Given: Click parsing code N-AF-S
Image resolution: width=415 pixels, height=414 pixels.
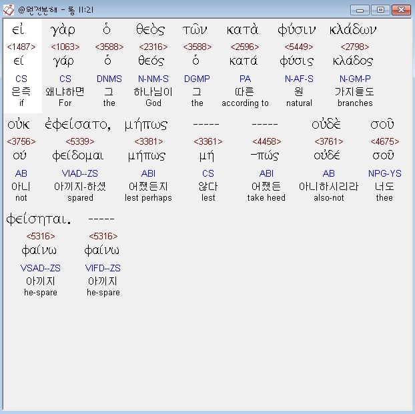Looking at the screenshot, I should (x=299, y=79).
